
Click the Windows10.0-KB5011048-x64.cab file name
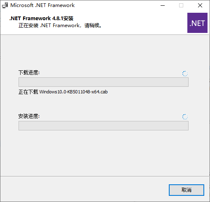pos(73,92)
